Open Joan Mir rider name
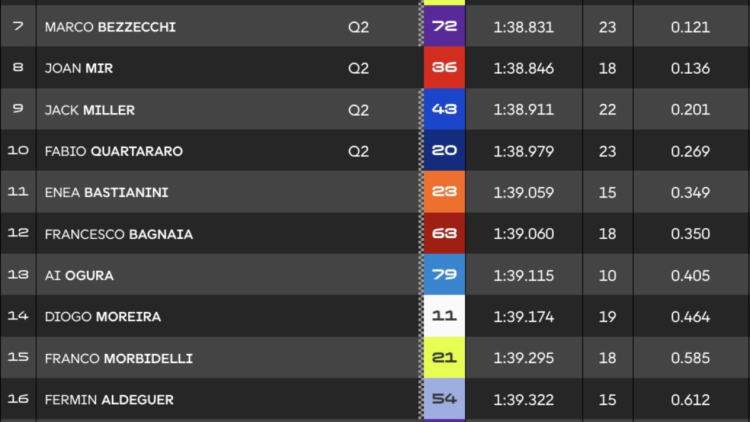The width and height of the screenshot is (750, 422). coord(79,68)
